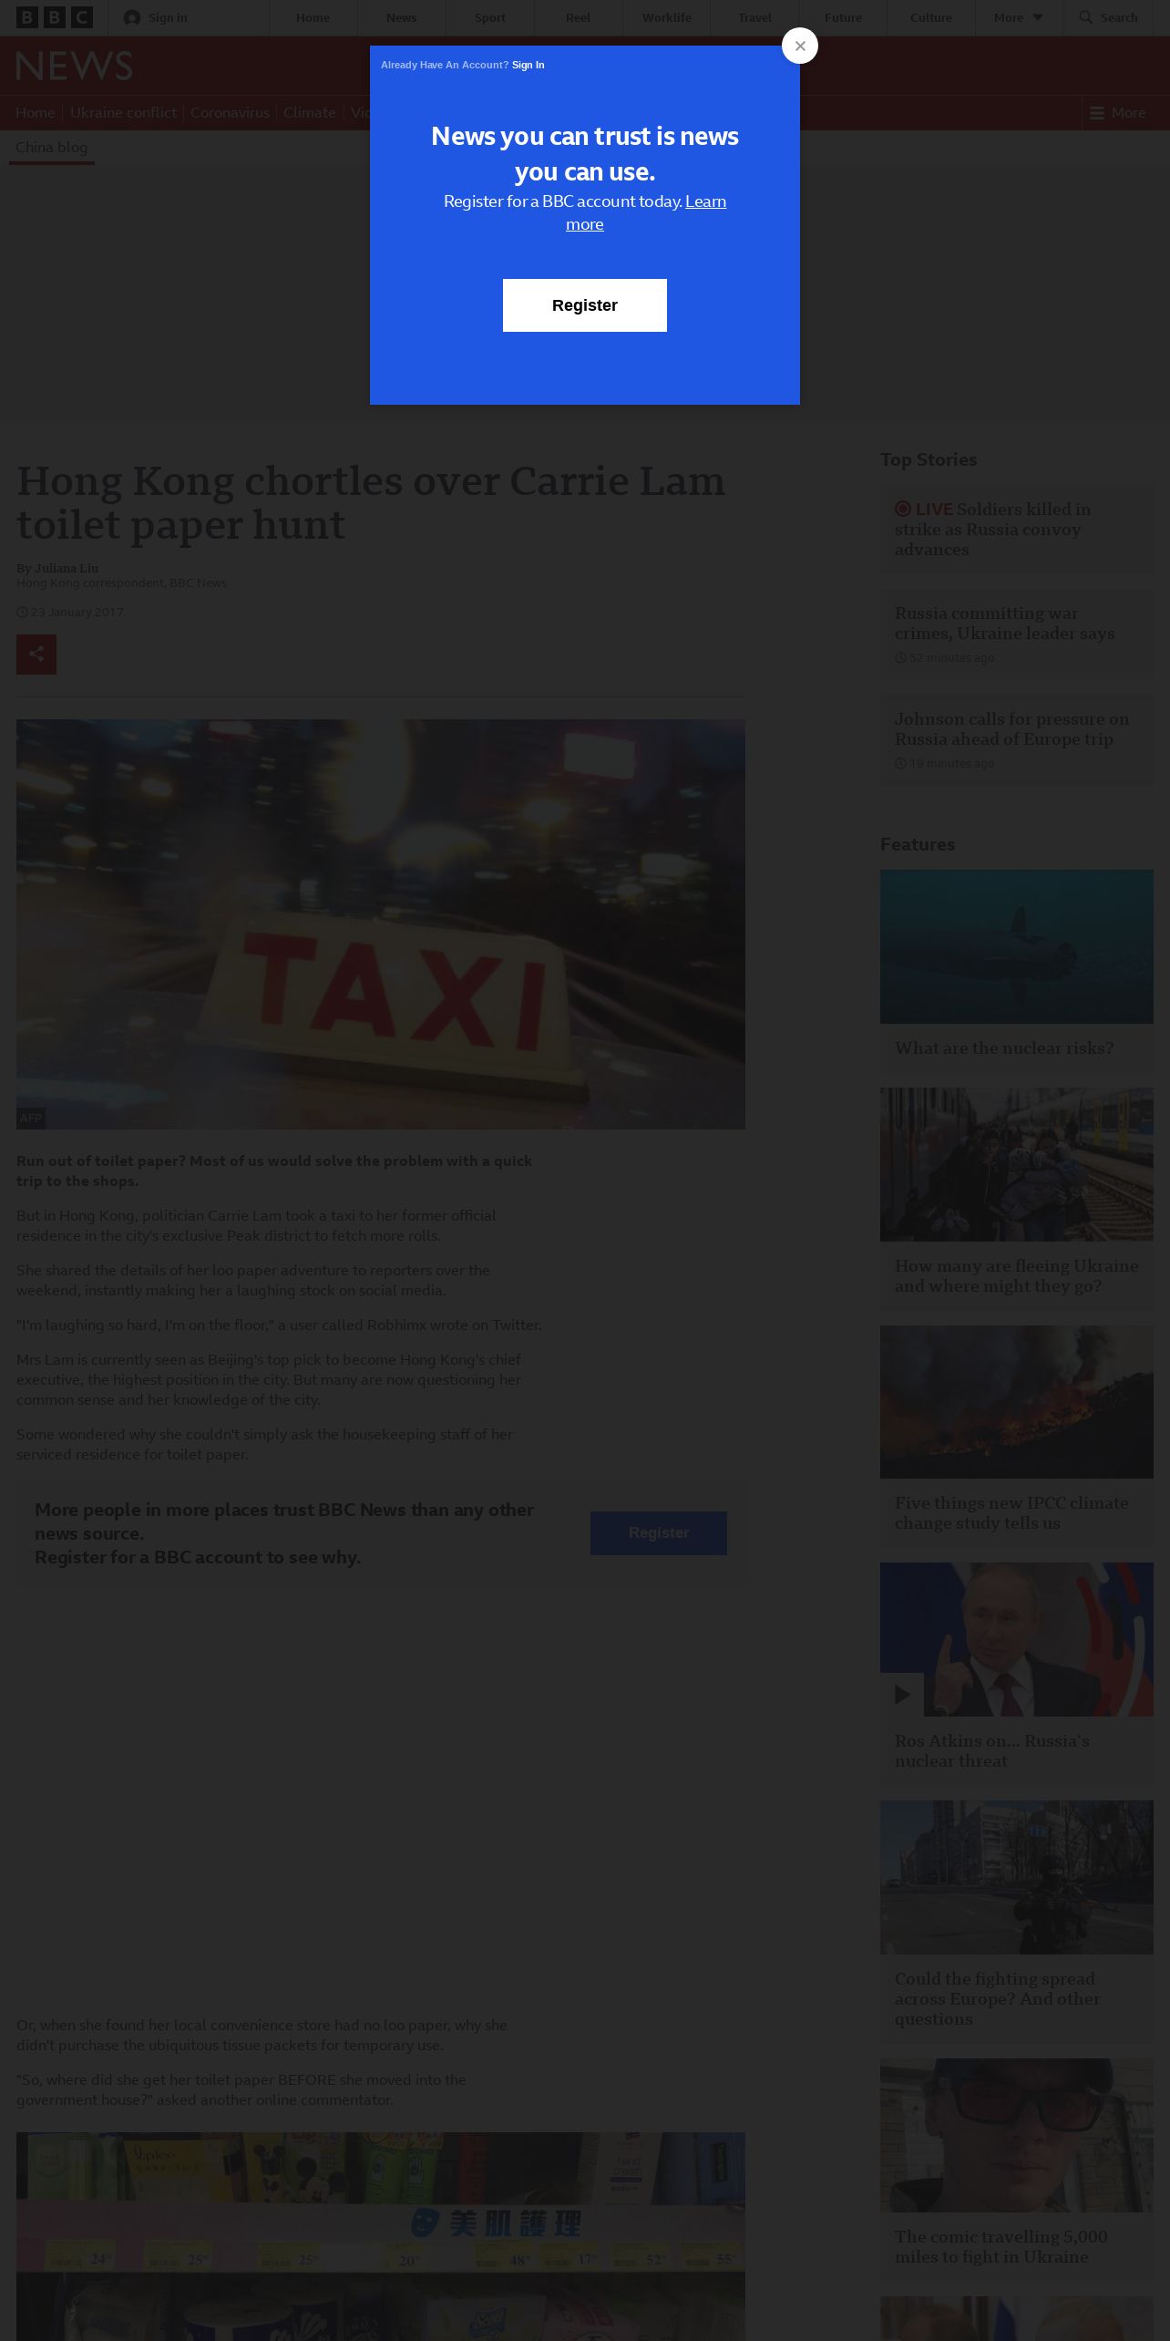This screenshot has height=2341, width=1170.
Task: Click the date 23 January 2017
Action: [x=77, y=612]
